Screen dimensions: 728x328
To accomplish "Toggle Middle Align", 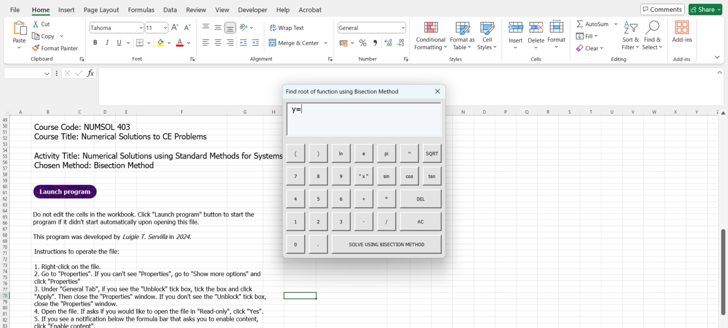I will 218,27.
